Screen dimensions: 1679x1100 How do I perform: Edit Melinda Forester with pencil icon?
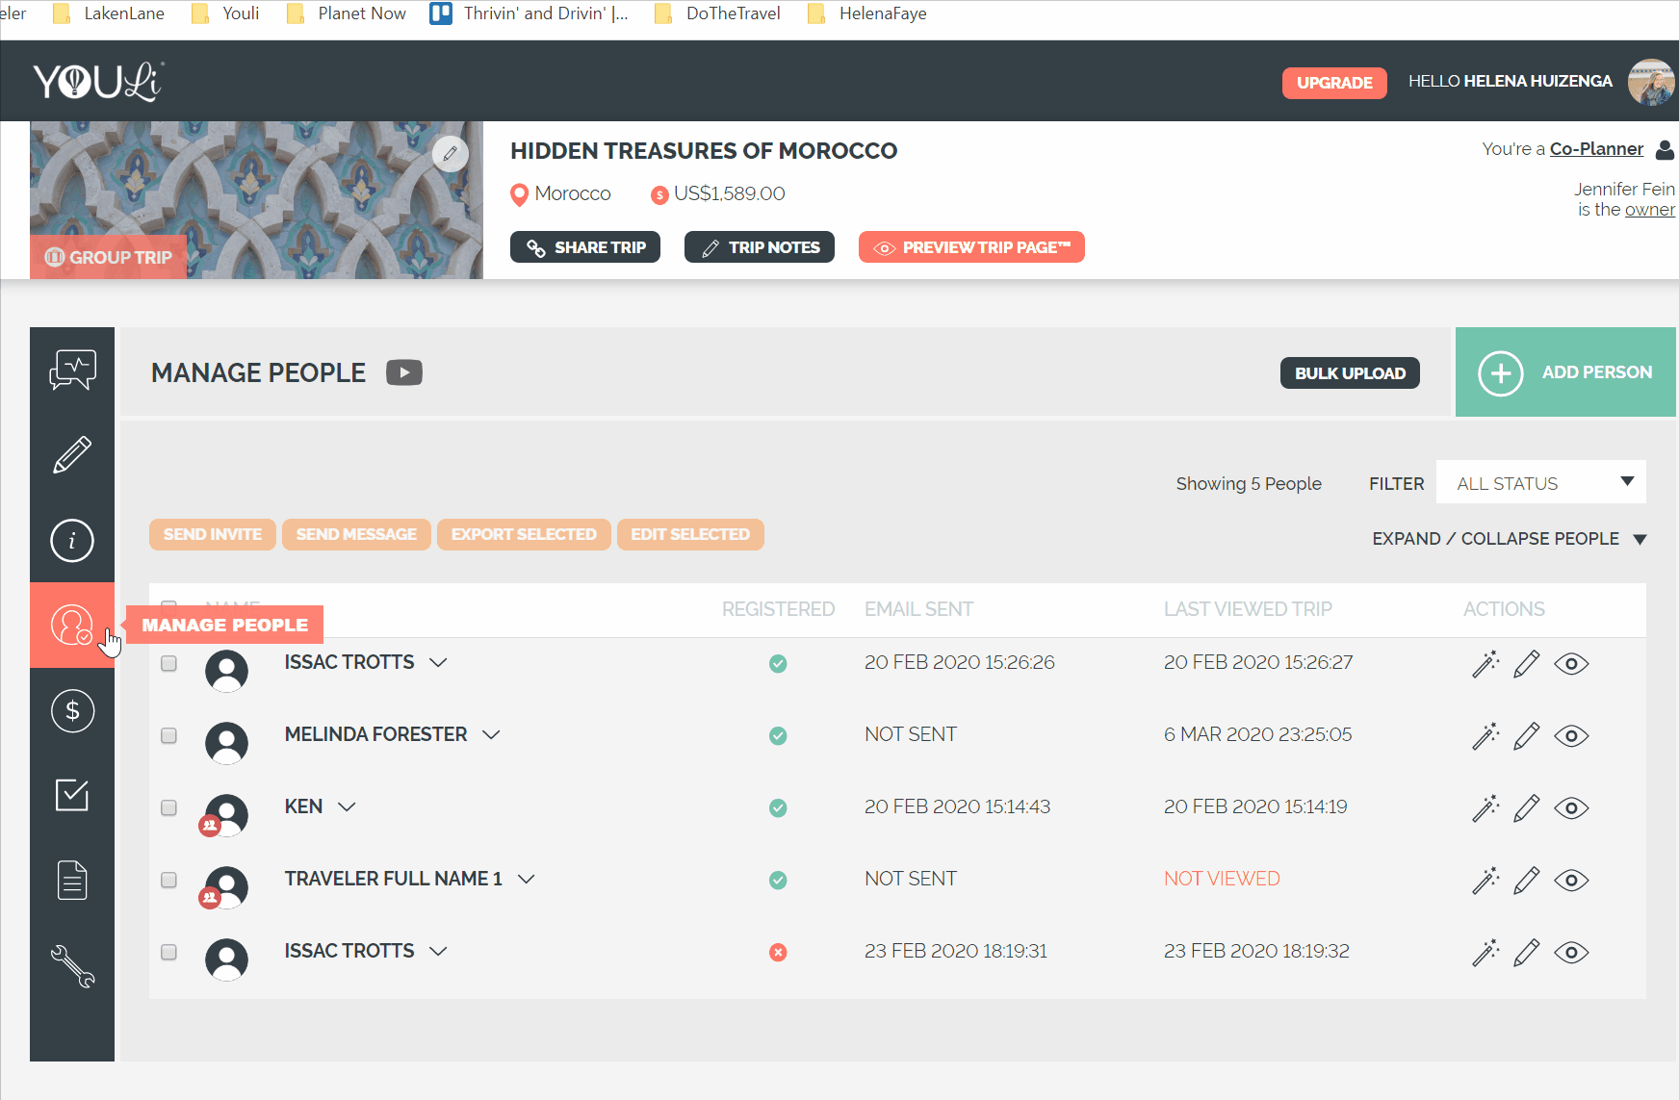coord(1527,736)
